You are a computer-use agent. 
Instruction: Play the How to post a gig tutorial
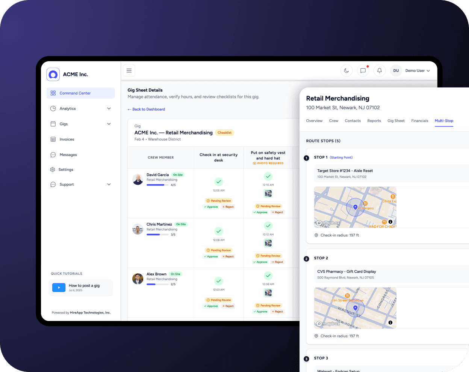59,288
